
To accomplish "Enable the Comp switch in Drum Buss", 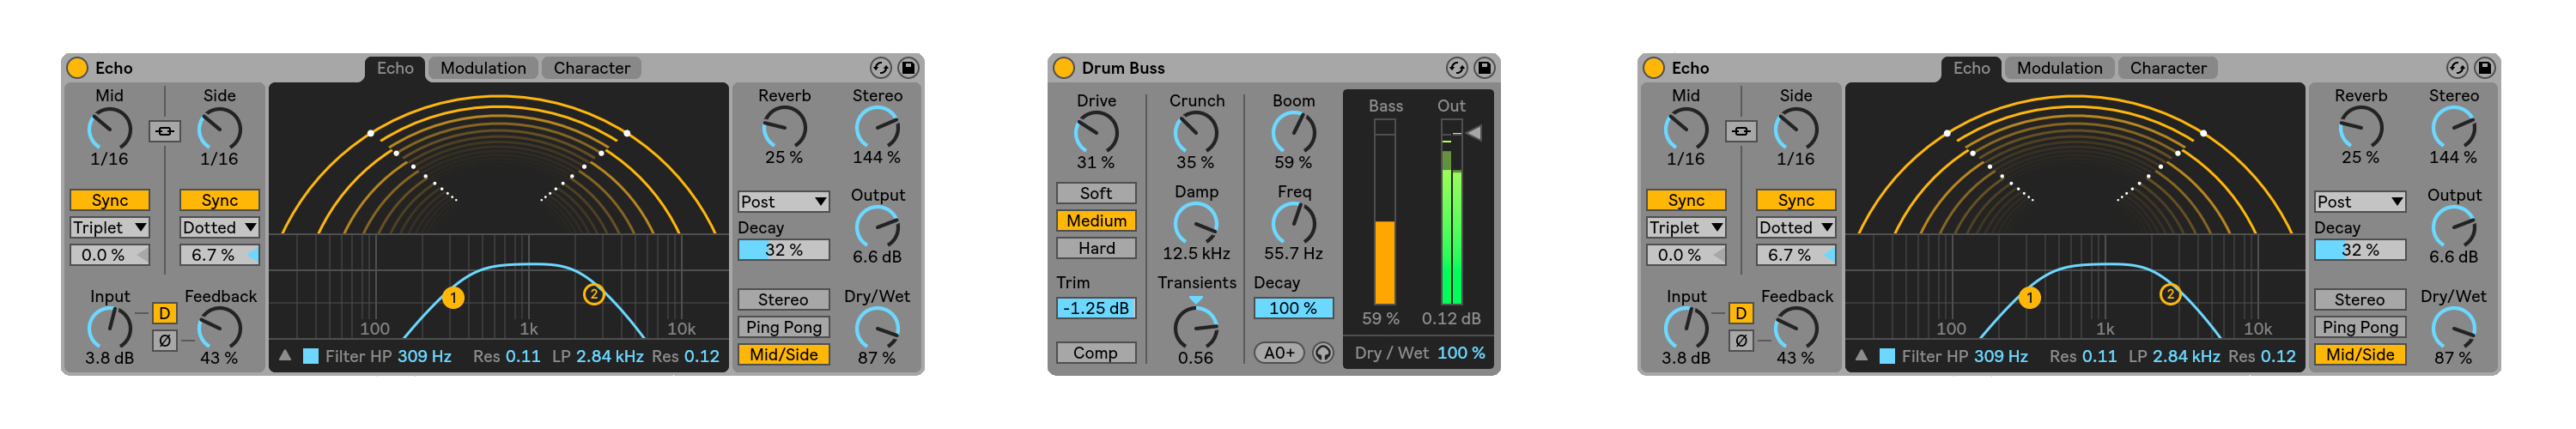I will 1096,353.
